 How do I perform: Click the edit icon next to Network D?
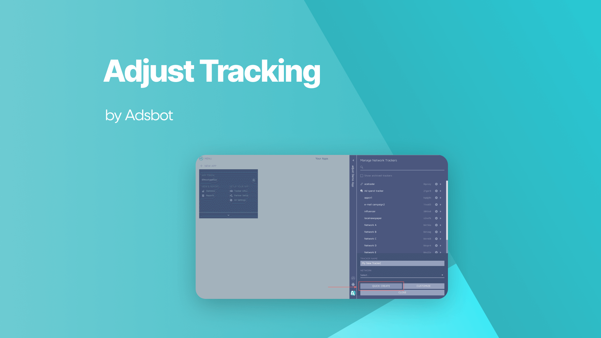click(436, 246)
